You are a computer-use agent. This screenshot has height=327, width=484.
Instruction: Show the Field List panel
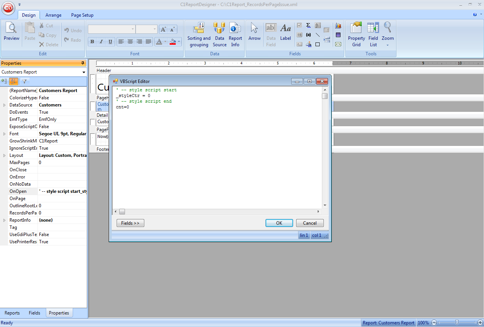click(x=373, y=35)
